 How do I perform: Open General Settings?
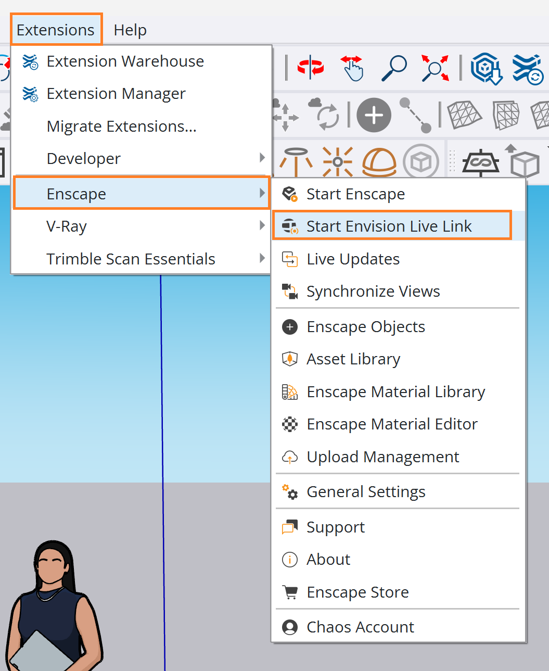pyautogui.click(x=398, y=492)
